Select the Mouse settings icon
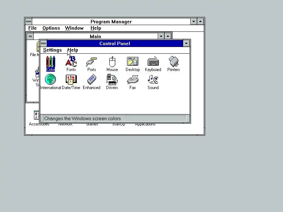The image size is (283, 212). point(112,64)
